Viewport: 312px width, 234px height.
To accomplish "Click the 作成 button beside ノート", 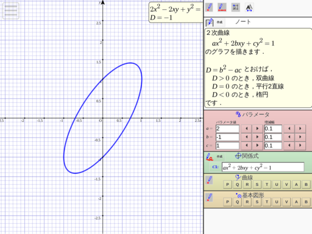I will [219, 22].
